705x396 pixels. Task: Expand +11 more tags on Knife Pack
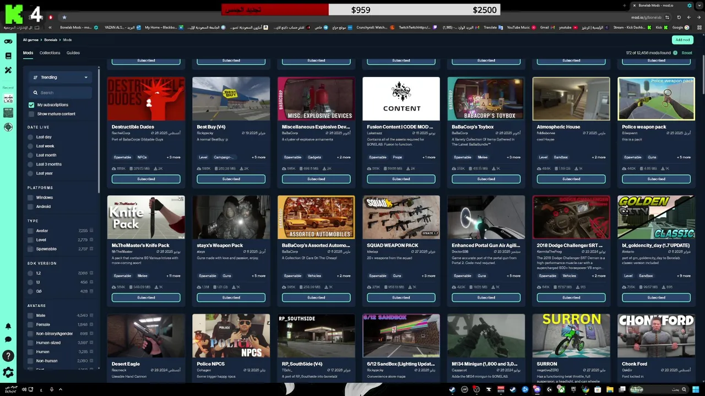point(173,276)
